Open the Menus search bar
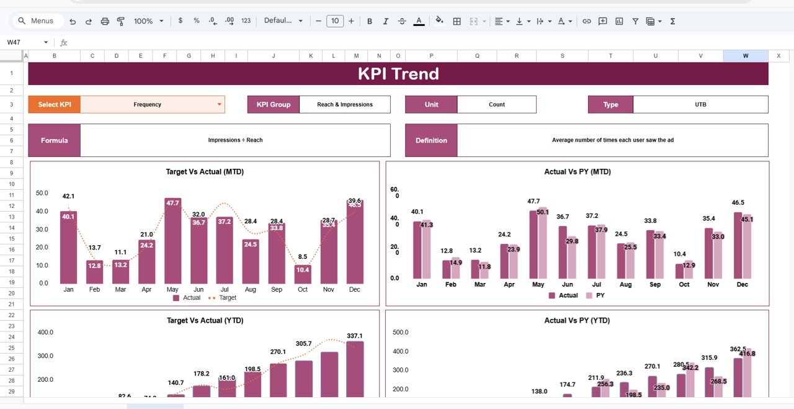 tap(37, 20)
